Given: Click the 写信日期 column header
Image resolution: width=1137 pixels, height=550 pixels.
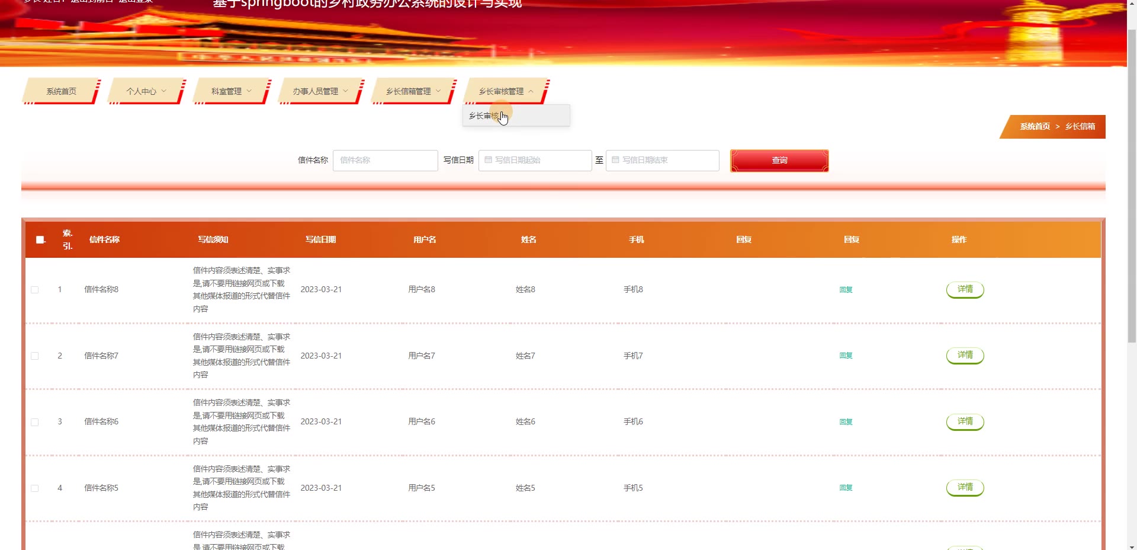Looking at the screenshot, I should pos(321,239).
